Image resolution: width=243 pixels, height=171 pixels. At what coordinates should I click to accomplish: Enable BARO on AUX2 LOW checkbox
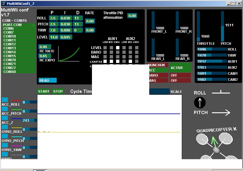(124, 52)
